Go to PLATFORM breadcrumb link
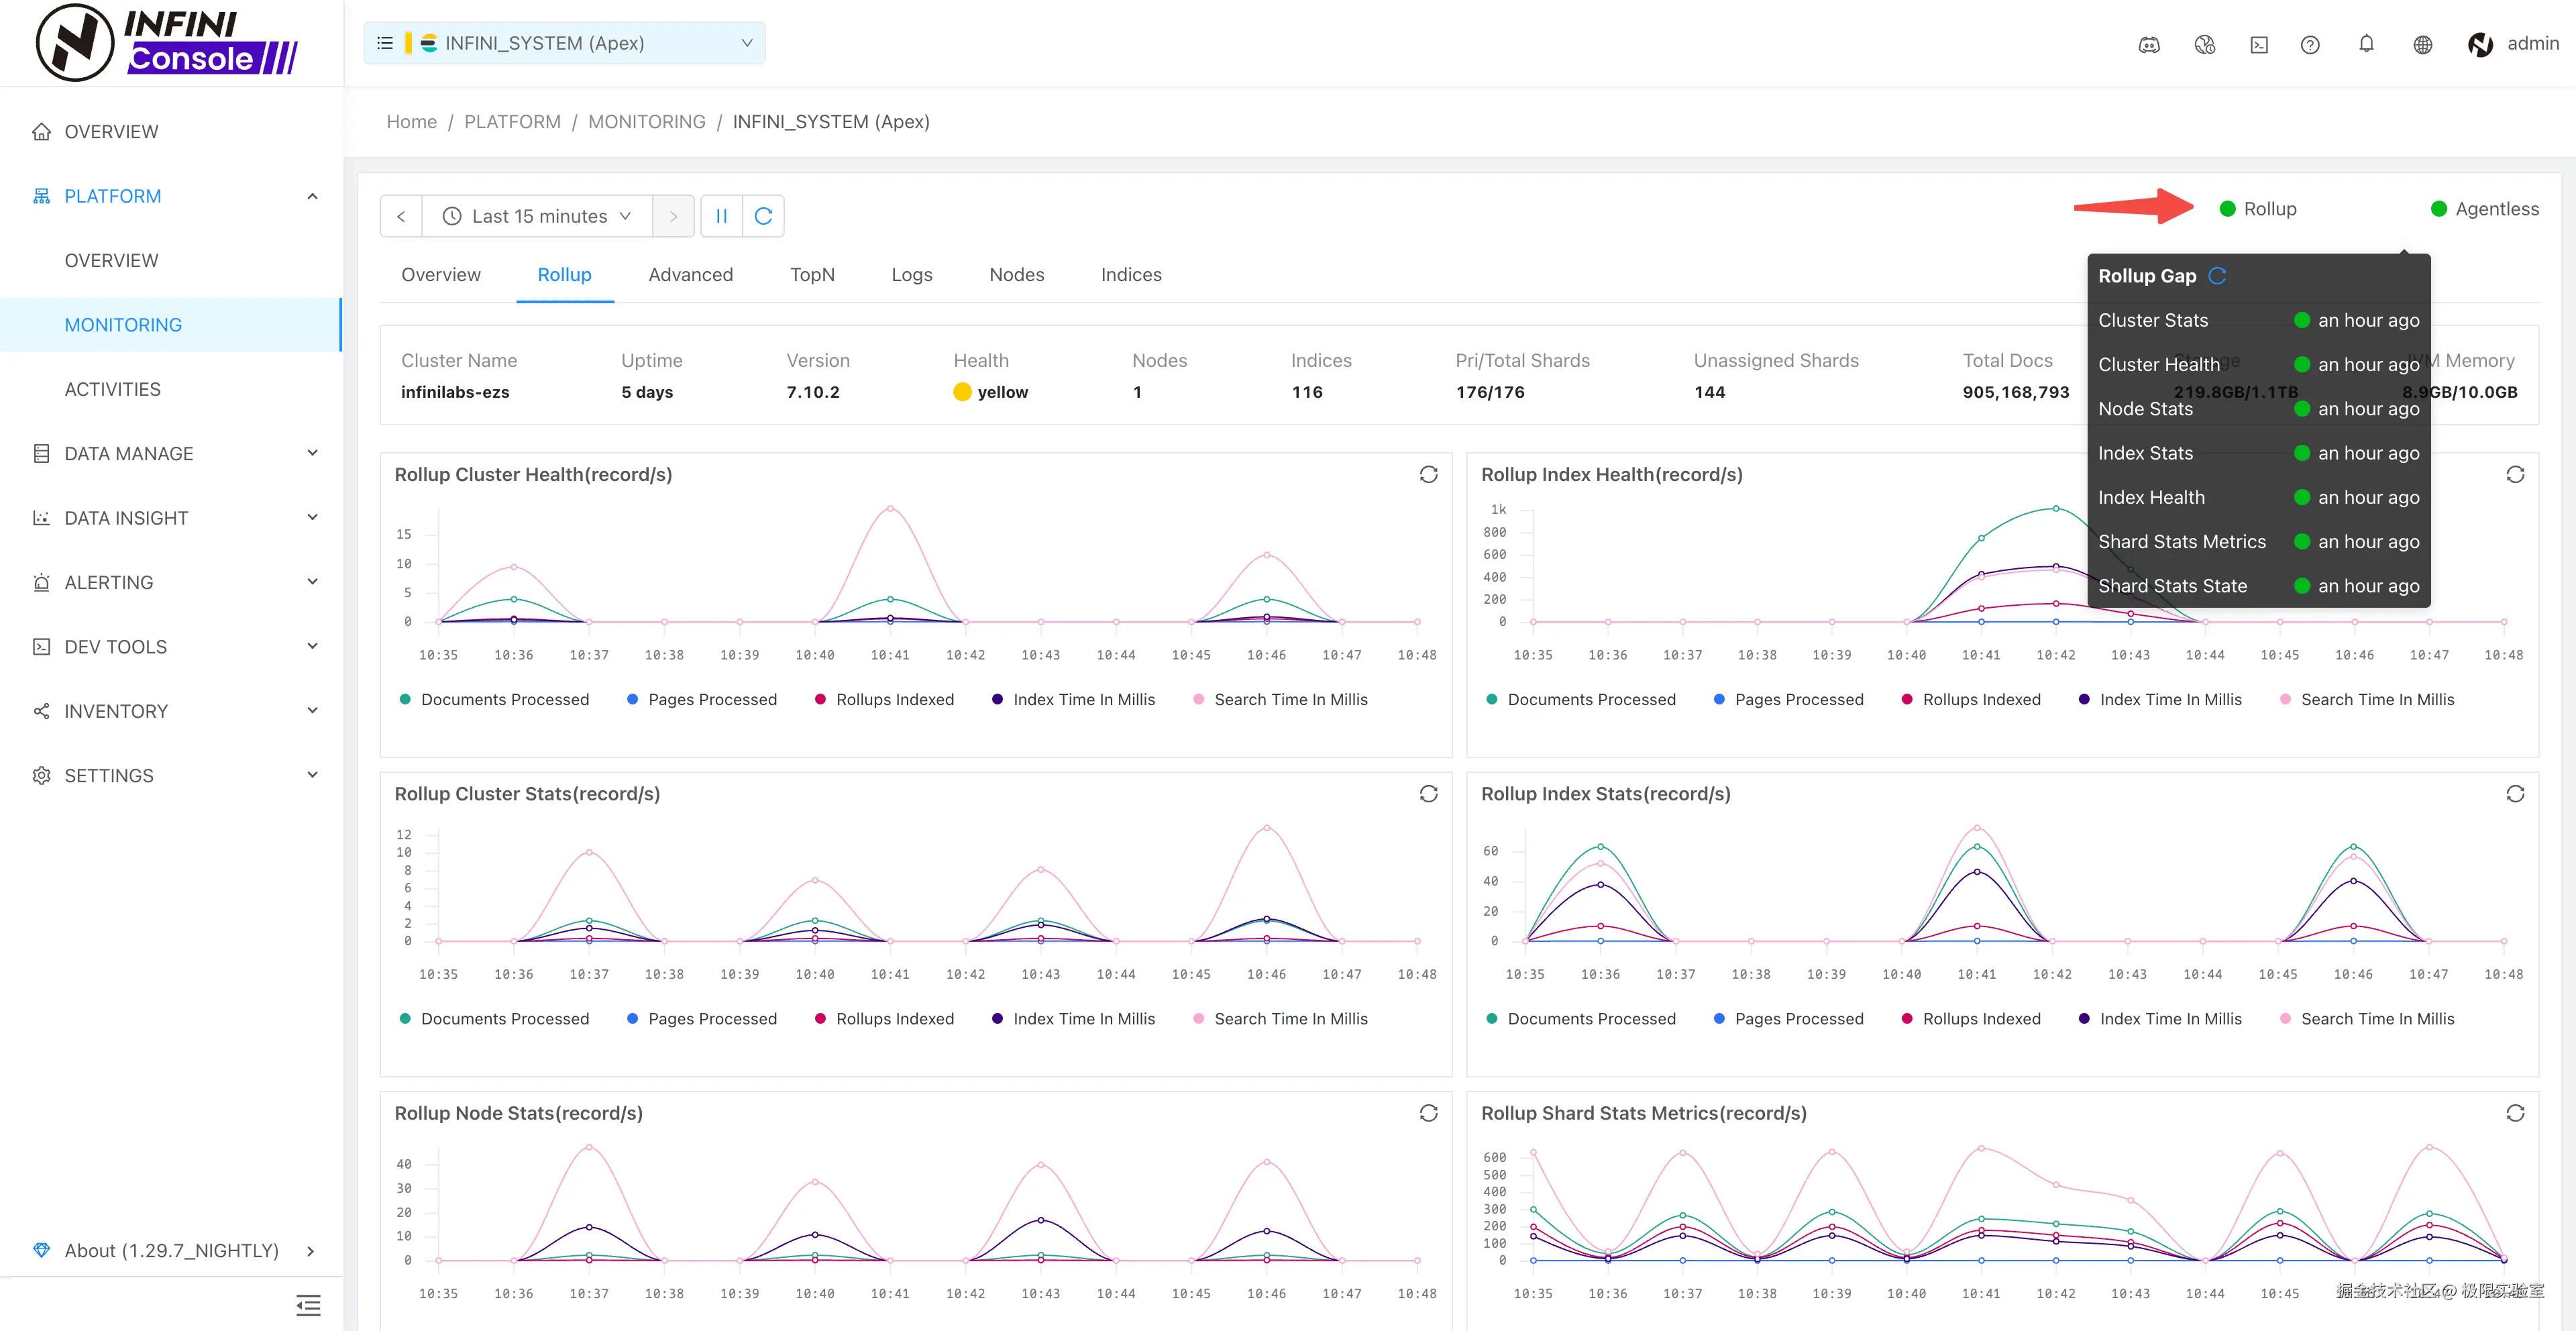Viewport: 2576px width, 1331px height. [x=512, y=122]
